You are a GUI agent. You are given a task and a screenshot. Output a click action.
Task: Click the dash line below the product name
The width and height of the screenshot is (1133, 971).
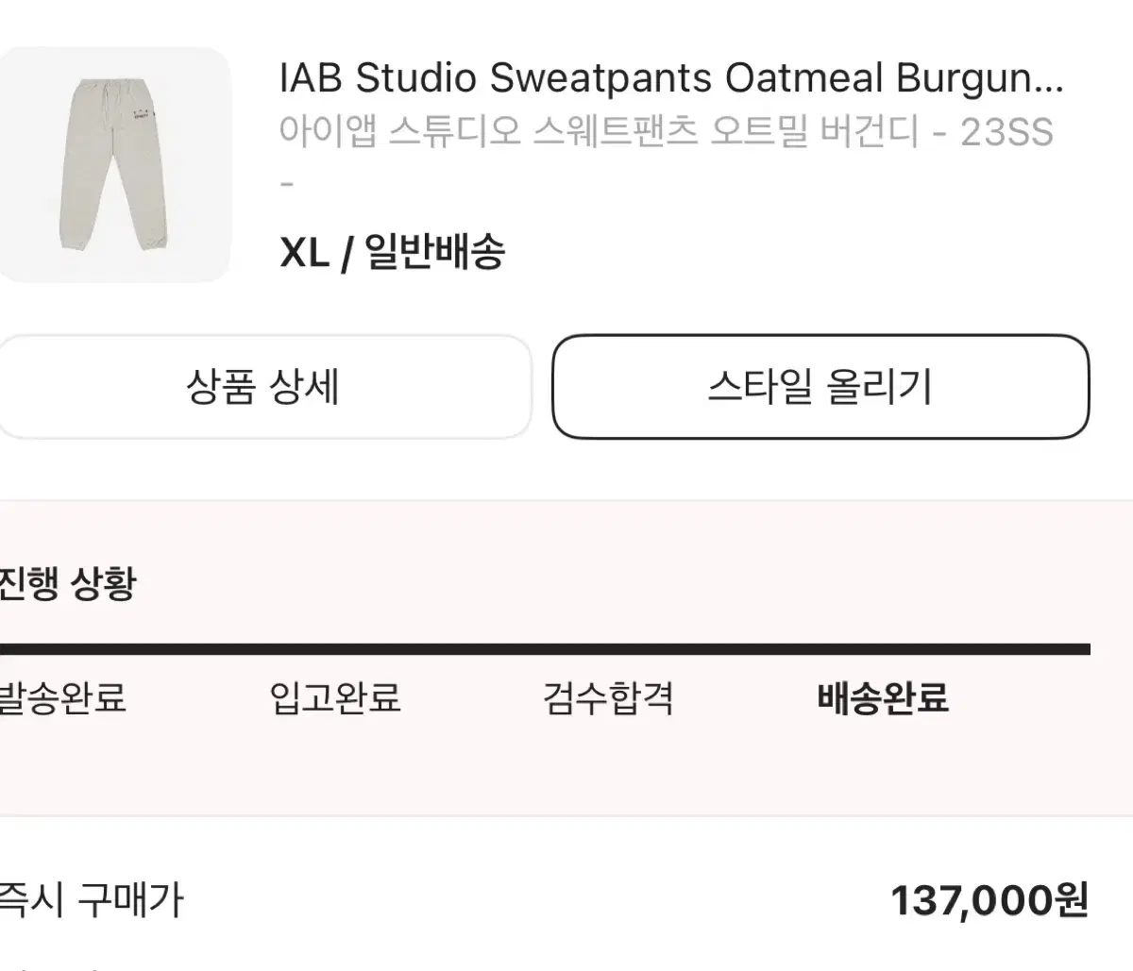288,183
